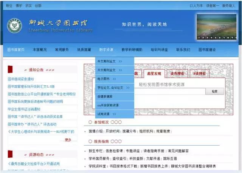This screenshot has width=242, height=173.
Task: Open the 开放时间 link
Action: click(113, 131)
